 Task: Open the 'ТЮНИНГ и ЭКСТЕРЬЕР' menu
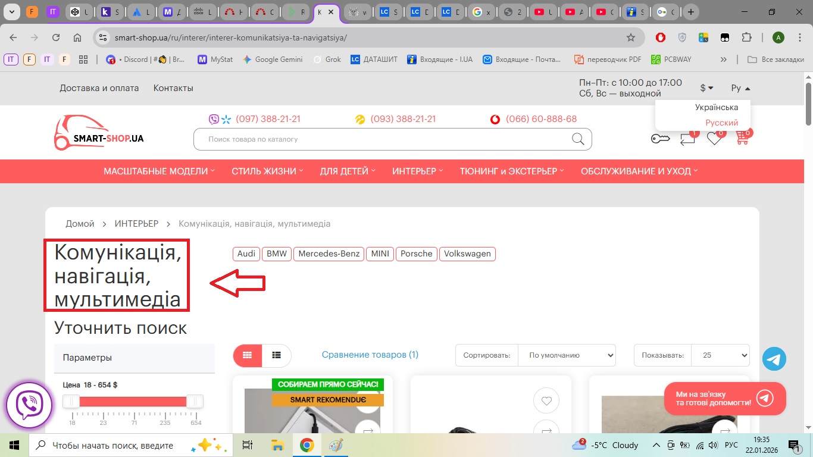pyautogui.click(x=512, y=171)
